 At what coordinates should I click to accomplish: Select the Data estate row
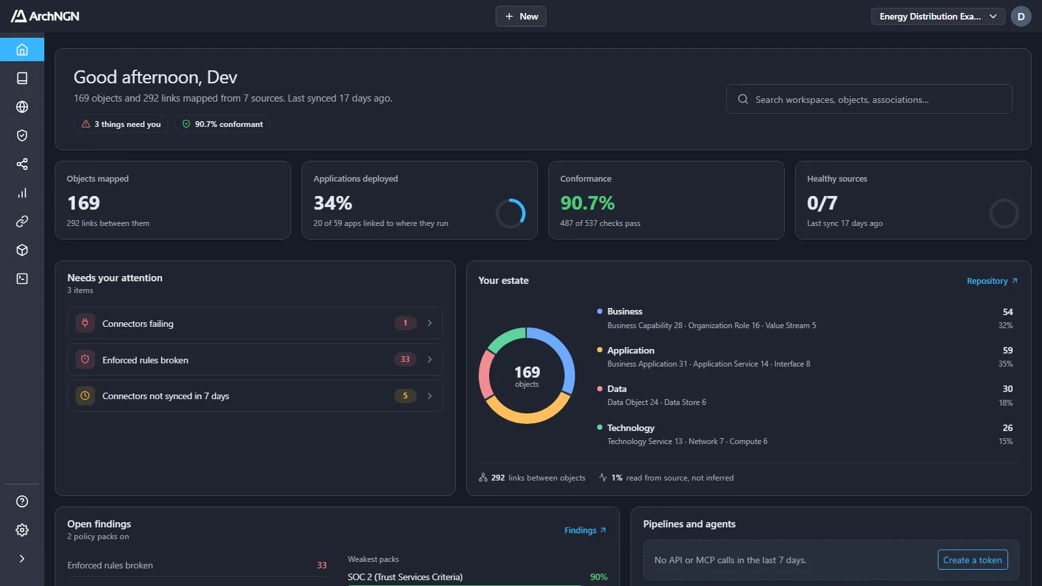click(805, 395)
